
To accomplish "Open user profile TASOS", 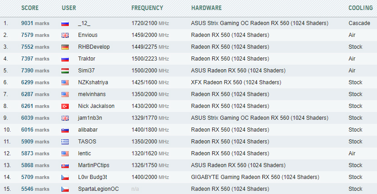I will 87,142.
